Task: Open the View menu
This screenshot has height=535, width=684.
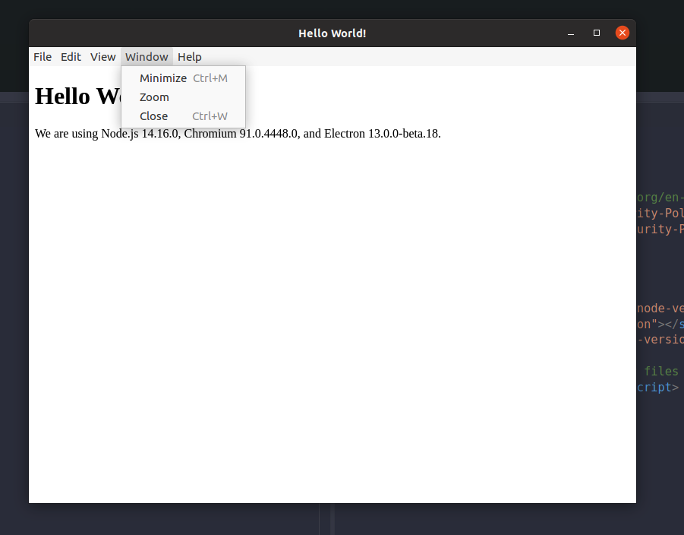Action: click(x=102, y=56)
